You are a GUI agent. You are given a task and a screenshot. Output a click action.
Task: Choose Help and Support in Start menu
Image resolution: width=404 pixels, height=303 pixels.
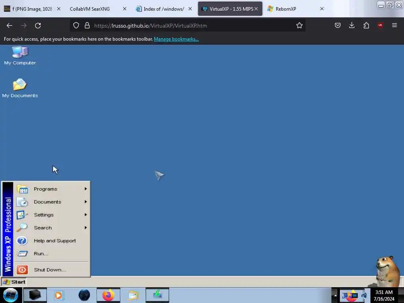click(52, 240)
